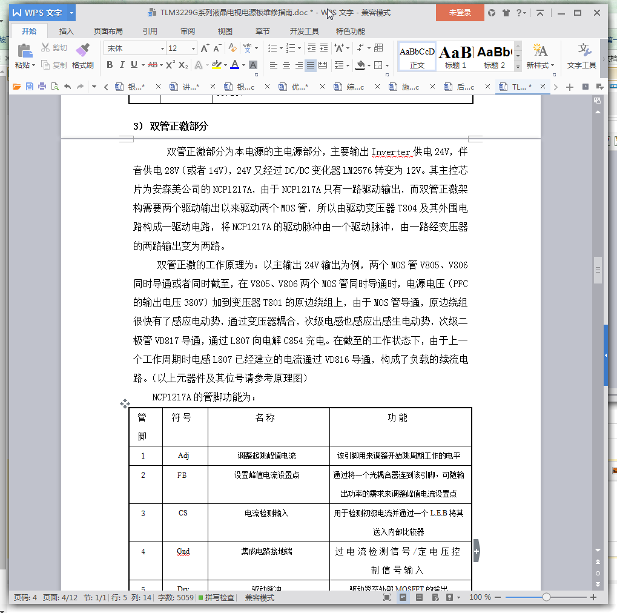Click the Decrease indent icon
Viewport: 617px width, 613px height.
pos(311,48)
